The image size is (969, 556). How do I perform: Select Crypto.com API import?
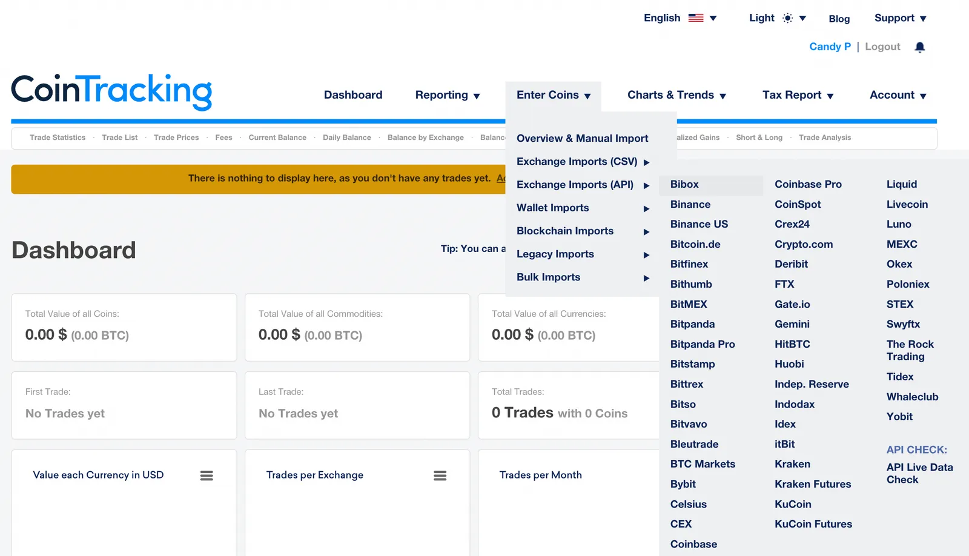804,245
